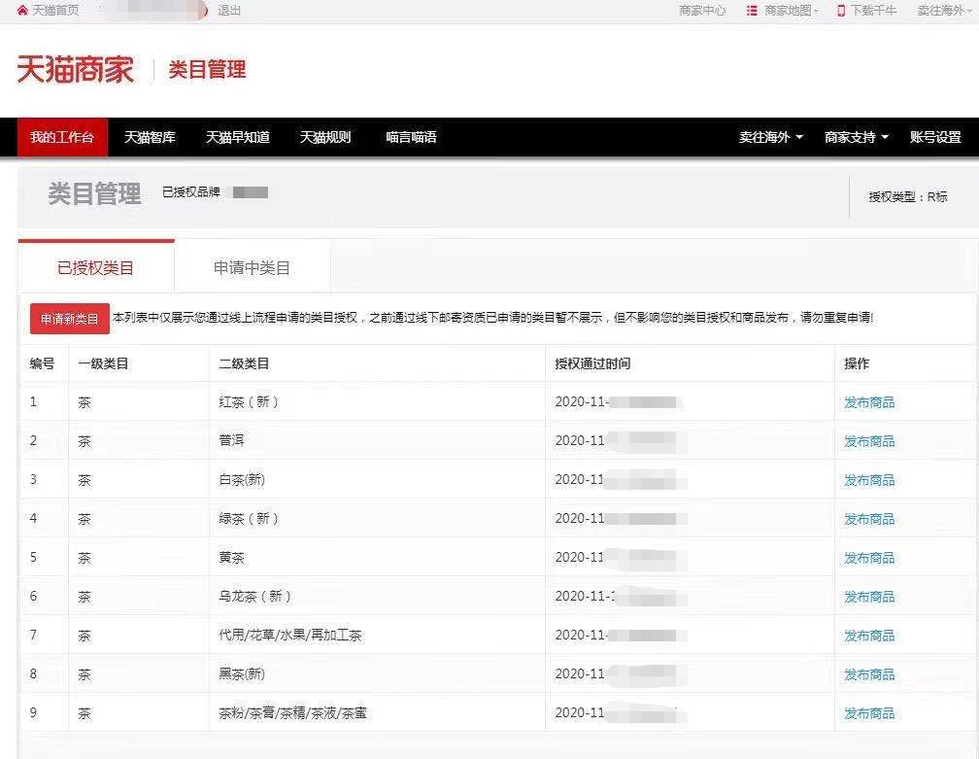Click 发布商品 for 茶粉/茶膏/茶精/茶液/茶蜜
This screenshot has width=979, height=759.
869,712
